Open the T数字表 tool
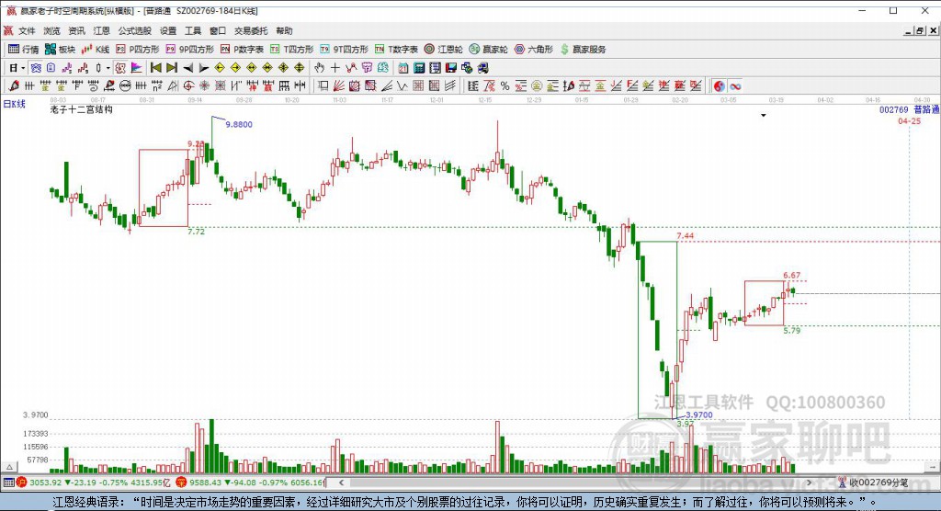 coord(396,50)
